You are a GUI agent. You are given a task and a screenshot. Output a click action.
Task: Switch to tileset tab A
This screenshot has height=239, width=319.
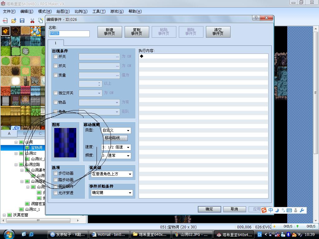[x=9, y=134]
